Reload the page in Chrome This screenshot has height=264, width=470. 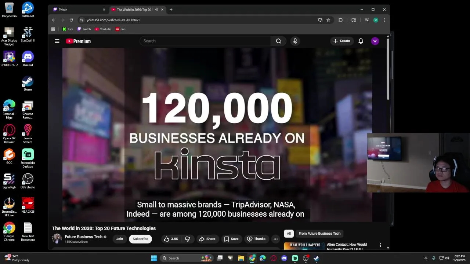click(x=71, y=20)
